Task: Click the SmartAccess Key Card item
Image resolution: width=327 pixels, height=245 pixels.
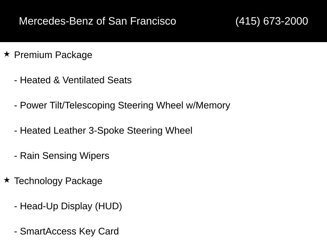Action: [66, 231]
